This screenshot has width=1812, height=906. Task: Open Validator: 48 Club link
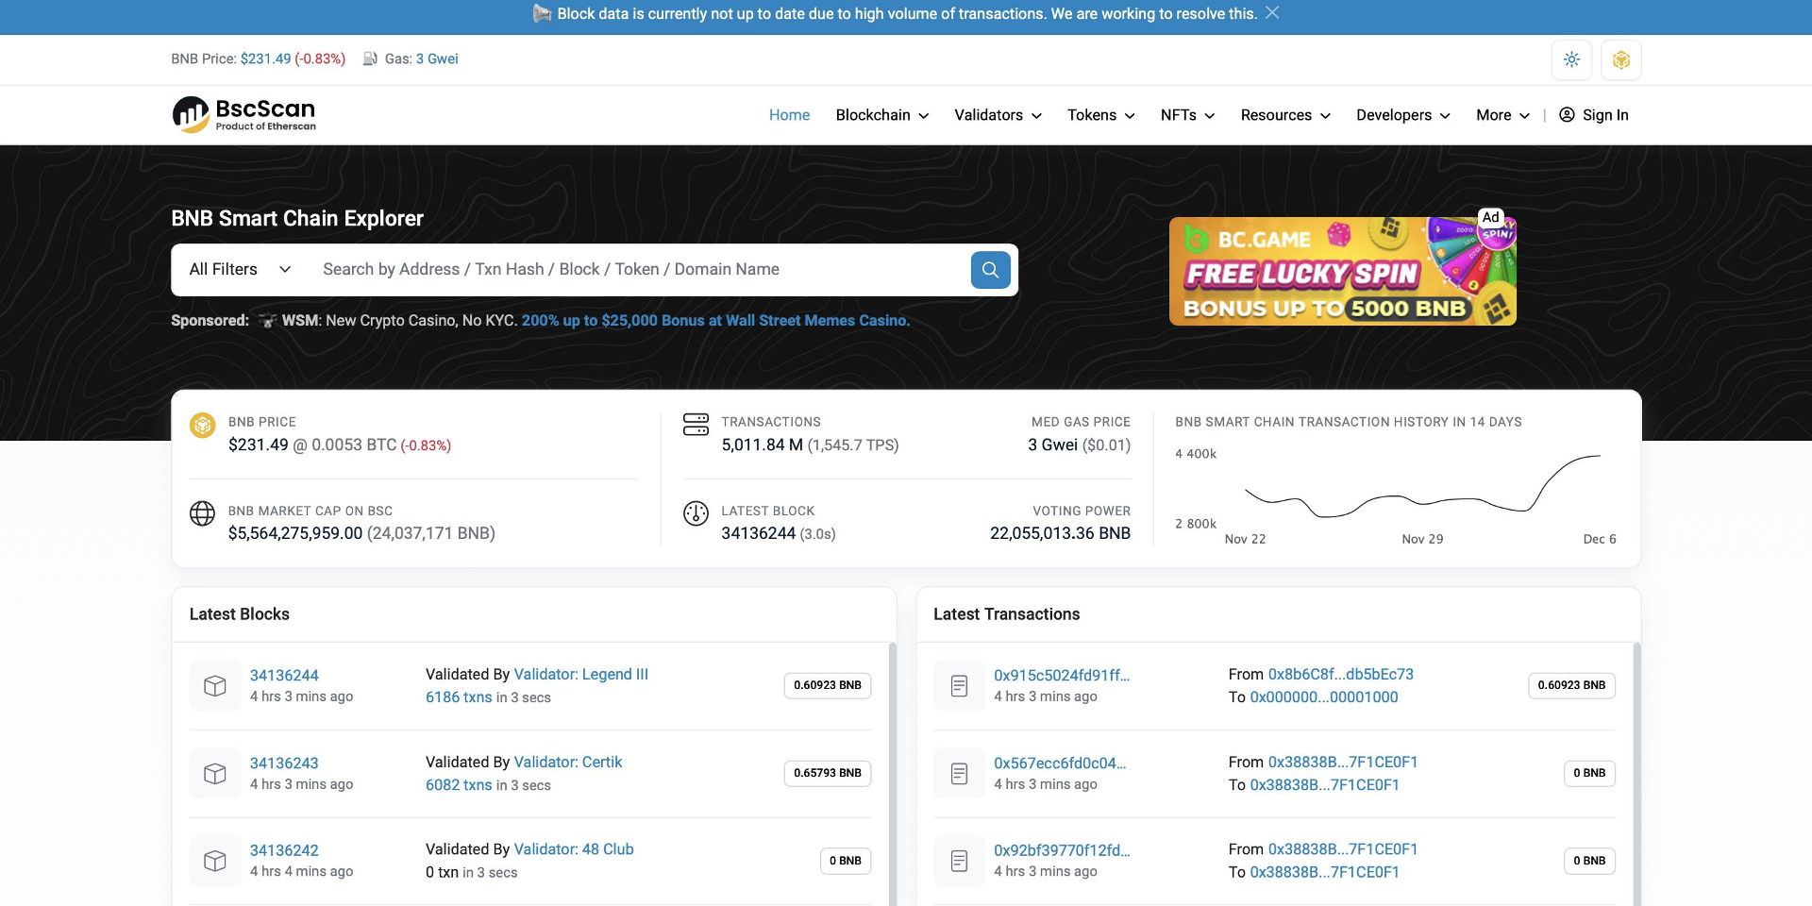click(574, 849)
